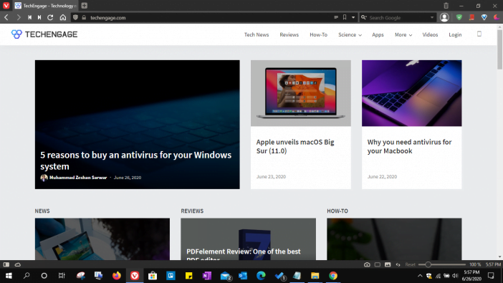Reload the current page

50,18
